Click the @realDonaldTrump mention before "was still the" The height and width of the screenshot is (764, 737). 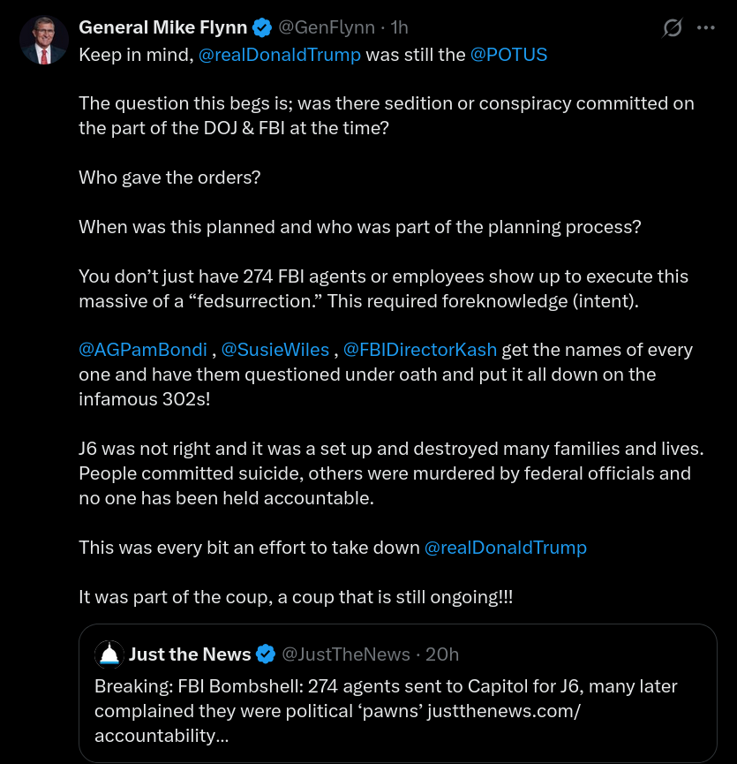280,54
